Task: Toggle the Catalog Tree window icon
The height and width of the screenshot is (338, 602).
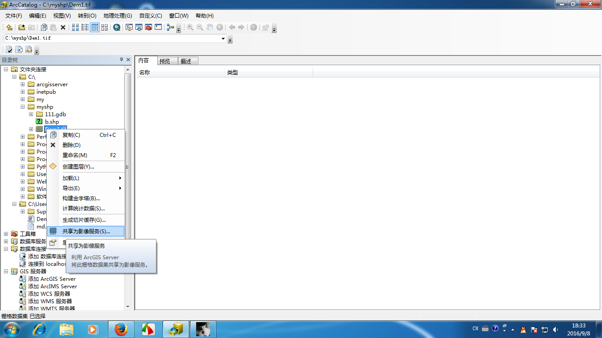Action: coord(129,27)
